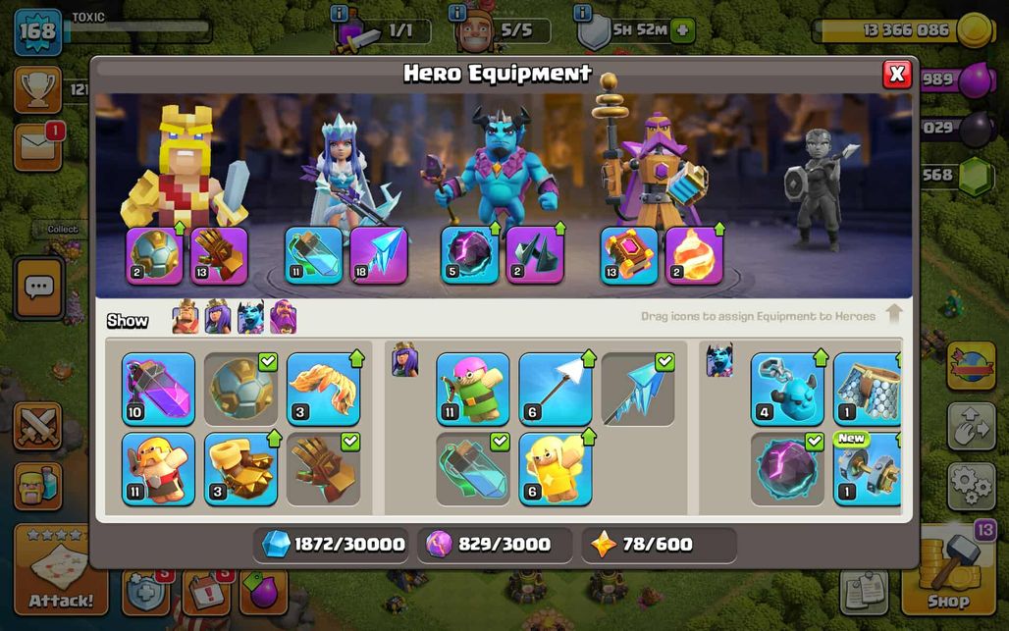The height and width of the screenshot is (631, 1009).
Task: Toggle the equipped Spiky Ball checkbox item
Action: tap(240, 390)
